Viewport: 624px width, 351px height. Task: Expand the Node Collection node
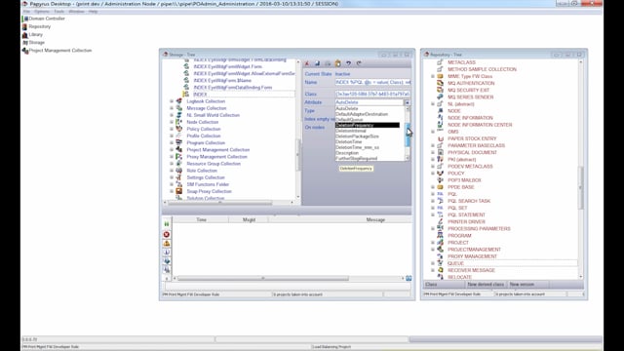point(172,122)
